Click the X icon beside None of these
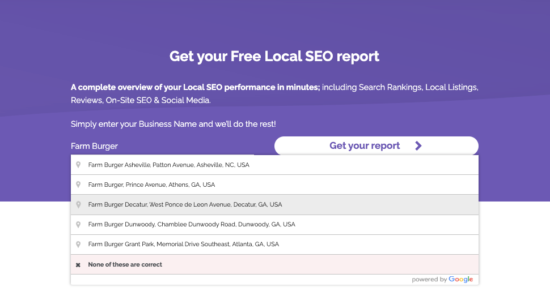Screen dimensions: 550x300 click(x=78, y=265)
